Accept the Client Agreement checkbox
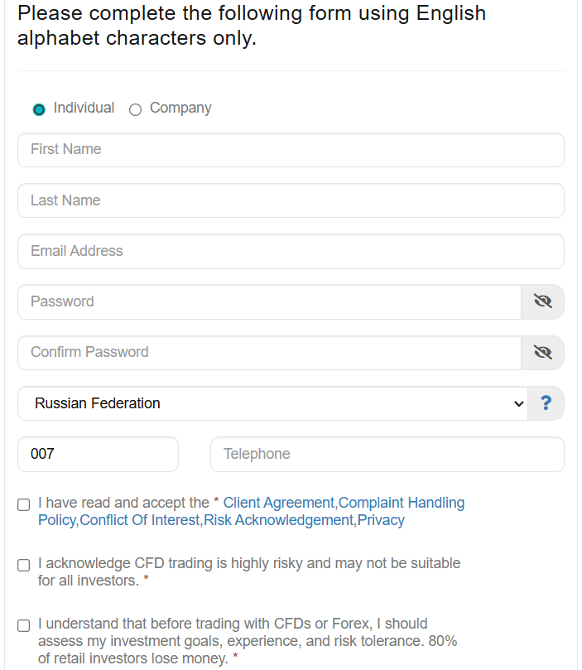 click(x=24, y=504)
